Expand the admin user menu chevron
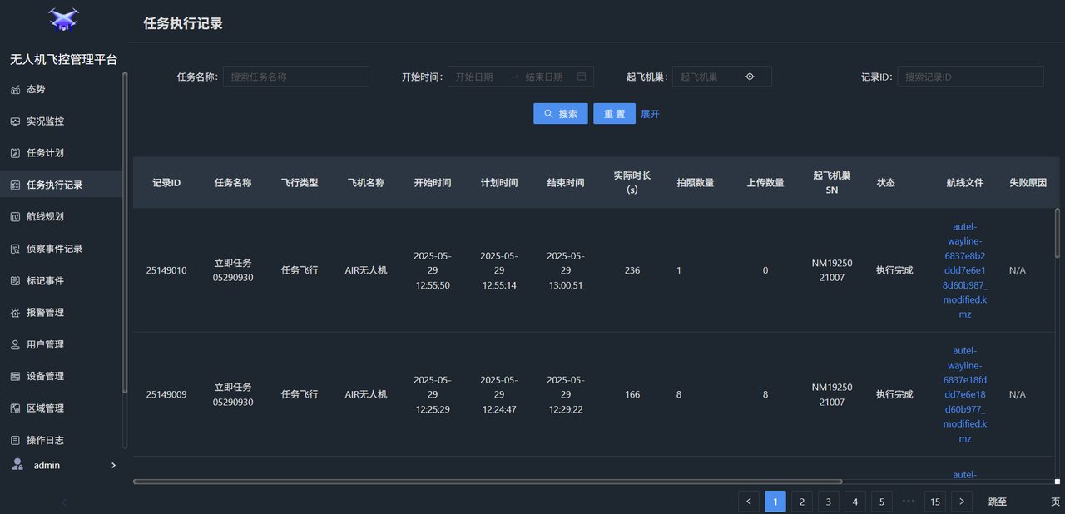Screen dimensions: 1065x514 coord(114,466)
